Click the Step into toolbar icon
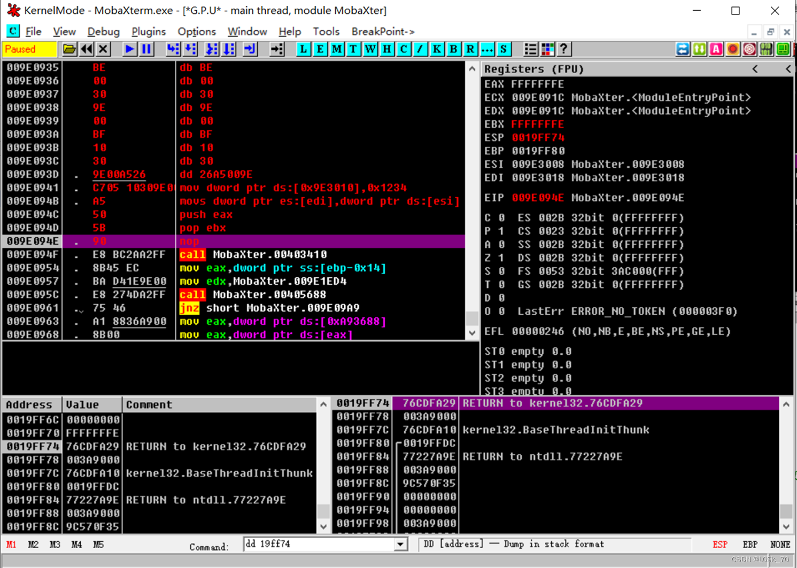The height and width of the screenshot is (568, 797). [173, 49]
